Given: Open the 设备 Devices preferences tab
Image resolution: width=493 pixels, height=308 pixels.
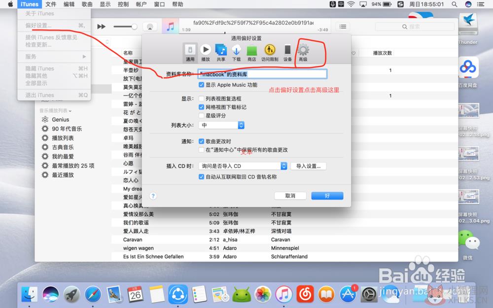Looking at the screenshot, I should pyautogui.click(x=287, y=53).
